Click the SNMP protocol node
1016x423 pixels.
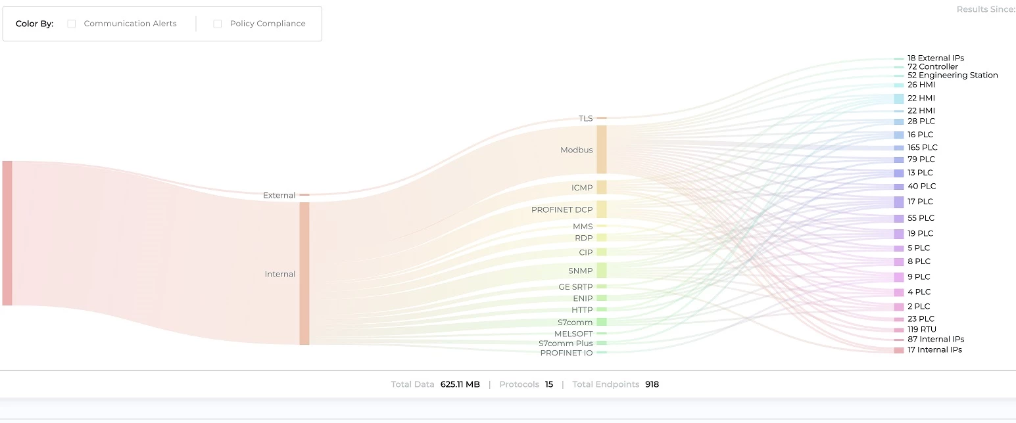tap(601, 271)
